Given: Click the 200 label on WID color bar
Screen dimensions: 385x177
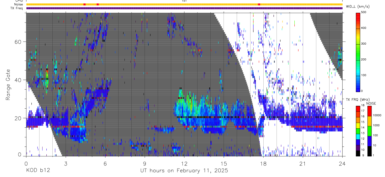Looking at the screenshot, I should 364,60.
